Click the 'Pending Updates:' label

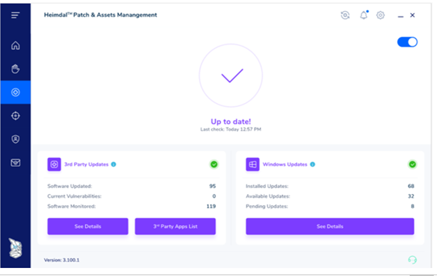pyautogui.click(x=267, y=206)
